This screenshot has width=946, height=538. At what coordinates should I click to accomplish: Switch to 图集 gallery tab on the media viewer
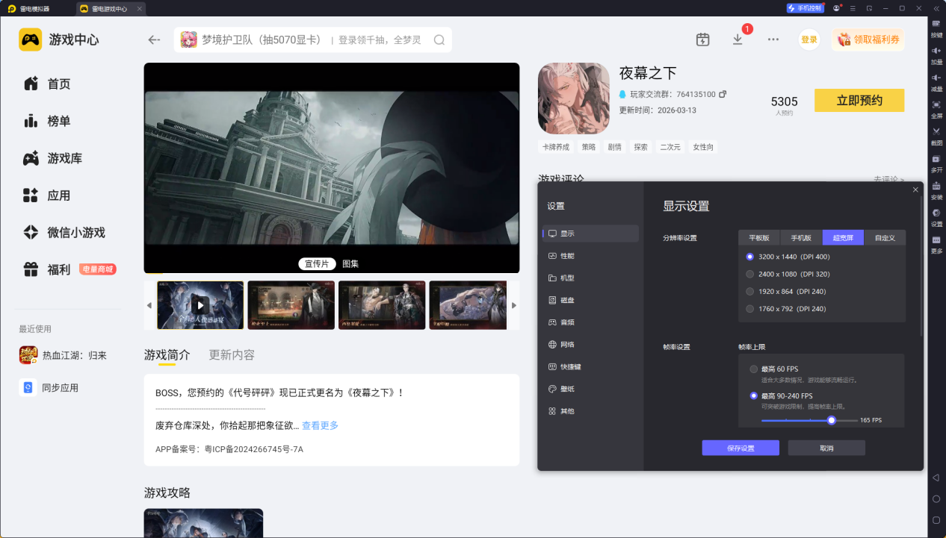click(350, 263)
